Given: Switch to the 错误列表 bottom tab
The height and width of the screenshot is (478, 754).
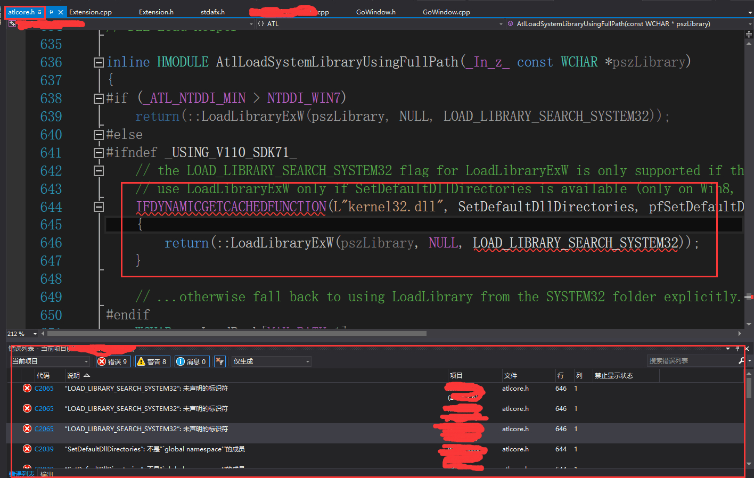Looking at the screenshot, I should point(22,474).
